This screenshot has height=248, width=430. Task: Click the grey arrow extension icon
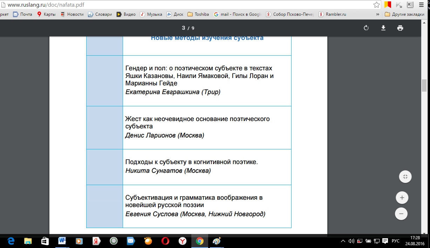point(399,5)
